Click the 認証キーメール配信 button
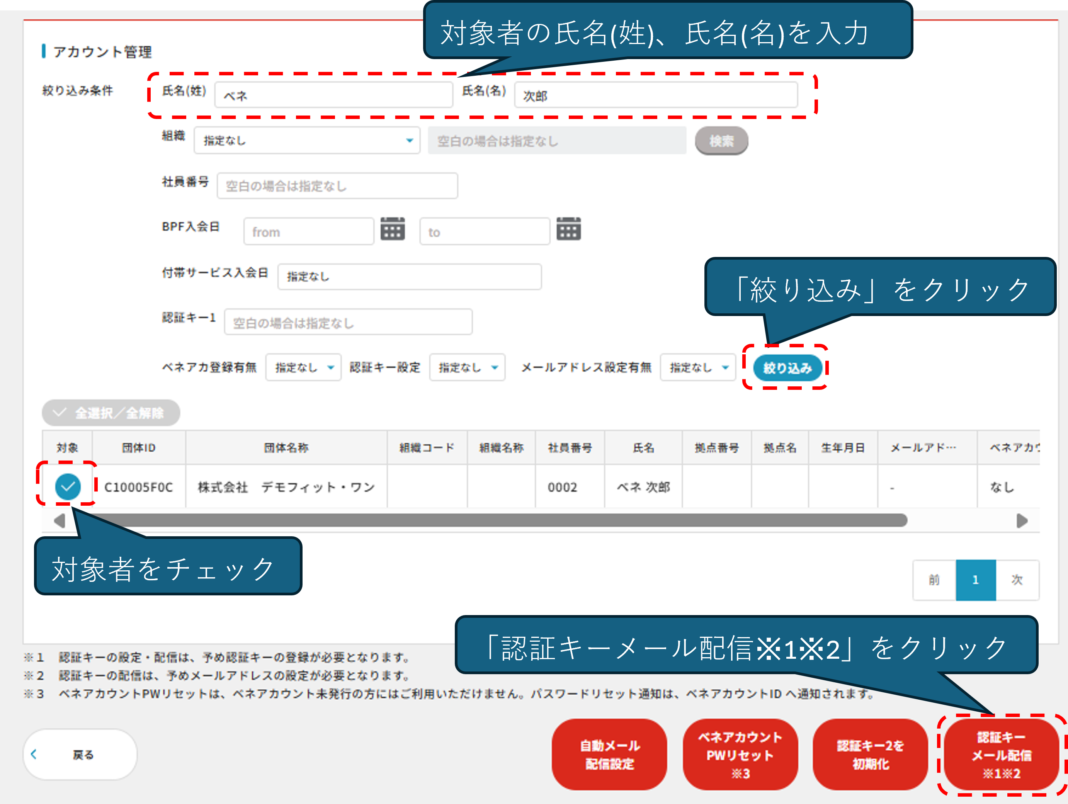 click(1002, 755)
